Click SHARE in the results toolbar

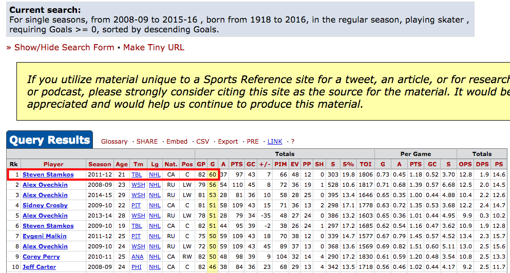(x=147, y=142)
